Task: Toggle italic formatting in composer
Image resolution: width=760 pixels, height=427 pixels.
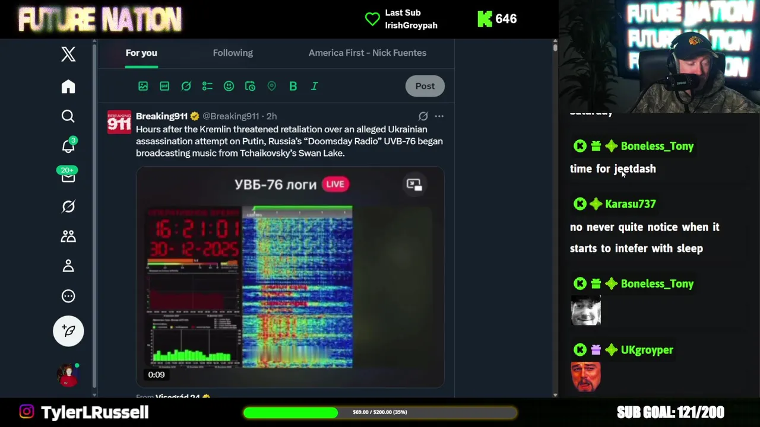Action: 314,86
